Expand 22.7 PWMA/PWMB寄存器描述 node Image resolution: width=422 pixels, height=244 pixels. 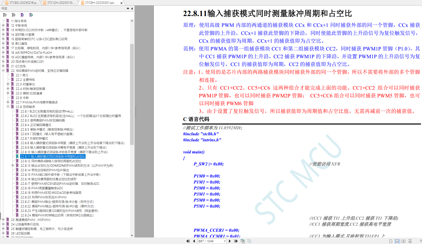coord(8,102)
